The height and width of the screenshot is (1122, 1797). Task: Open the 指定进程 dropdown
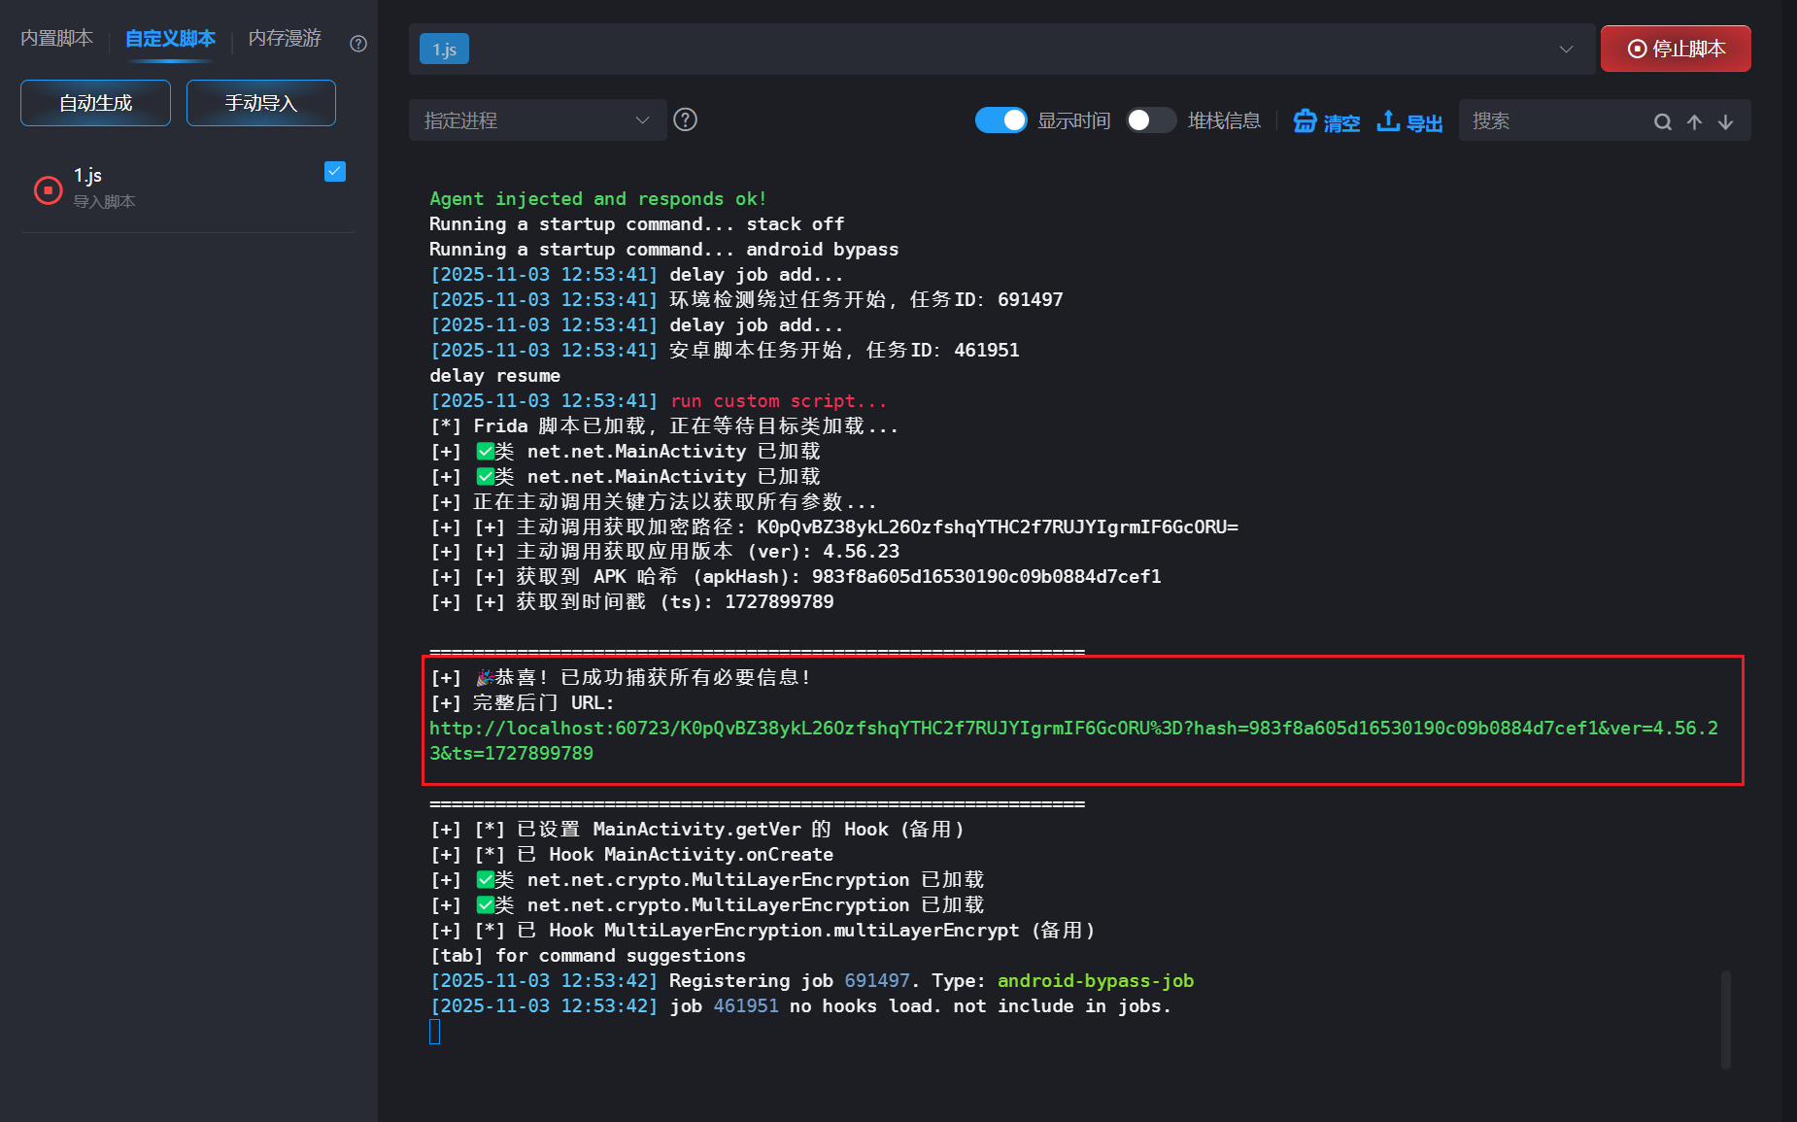point(537,120)
